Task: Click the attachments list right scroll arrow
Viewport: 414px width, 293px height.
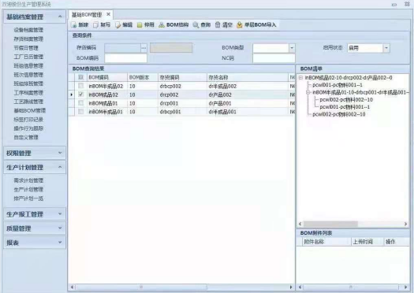Action: pyautogui.click(x=405, y=287)
